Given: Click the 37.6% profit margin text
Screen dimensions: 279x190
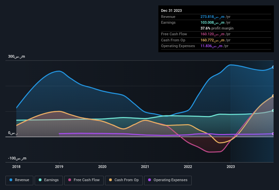Looking at the screenshot, I should point(217,28).
